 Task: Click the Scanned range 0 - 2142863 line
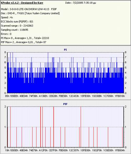pos(17,26)
